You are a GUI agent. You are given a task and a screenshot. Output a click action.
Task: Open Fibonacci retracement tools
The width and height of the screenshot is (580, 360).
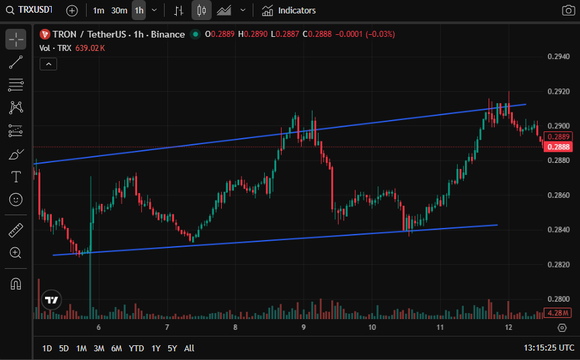tap(15, 85)
